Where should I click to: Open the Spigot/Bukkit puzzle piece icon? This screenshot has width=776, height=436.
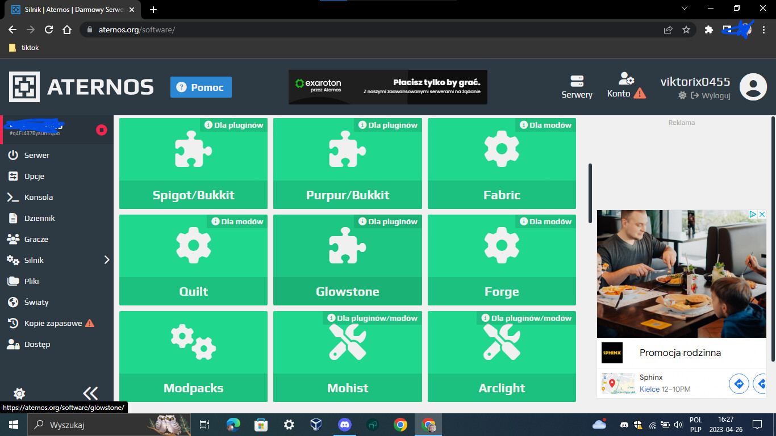(193, 149)
